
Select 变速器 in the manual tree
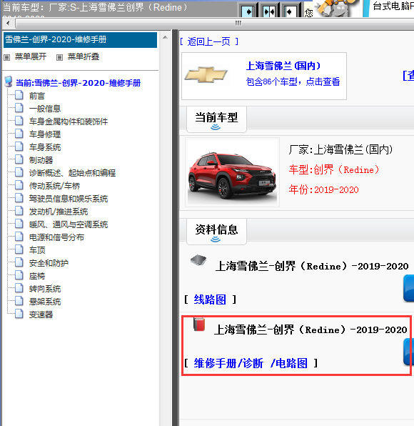(x=41, y=314)
